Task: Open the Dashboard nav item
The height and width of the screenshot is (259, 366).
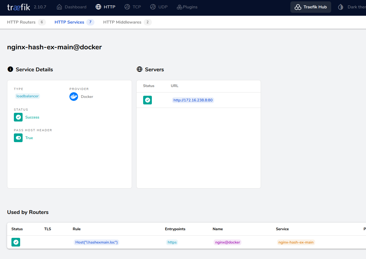Action: tap(71, 7)
